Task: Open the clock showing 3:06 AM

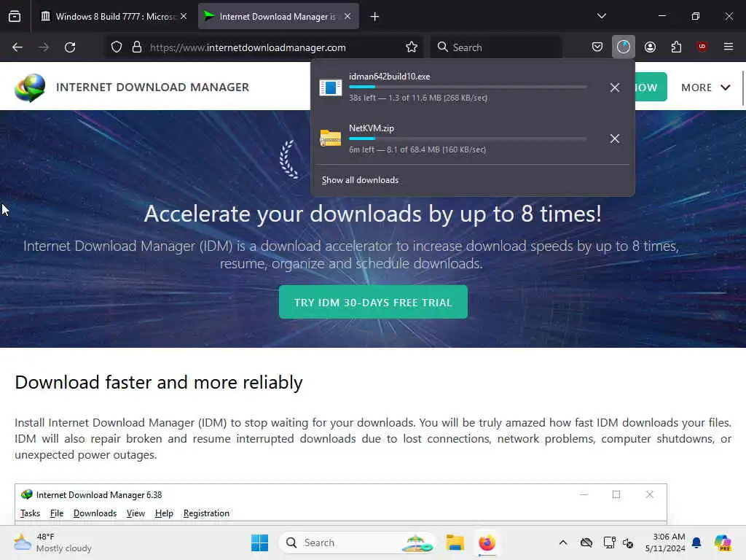Action: (665, 542)
